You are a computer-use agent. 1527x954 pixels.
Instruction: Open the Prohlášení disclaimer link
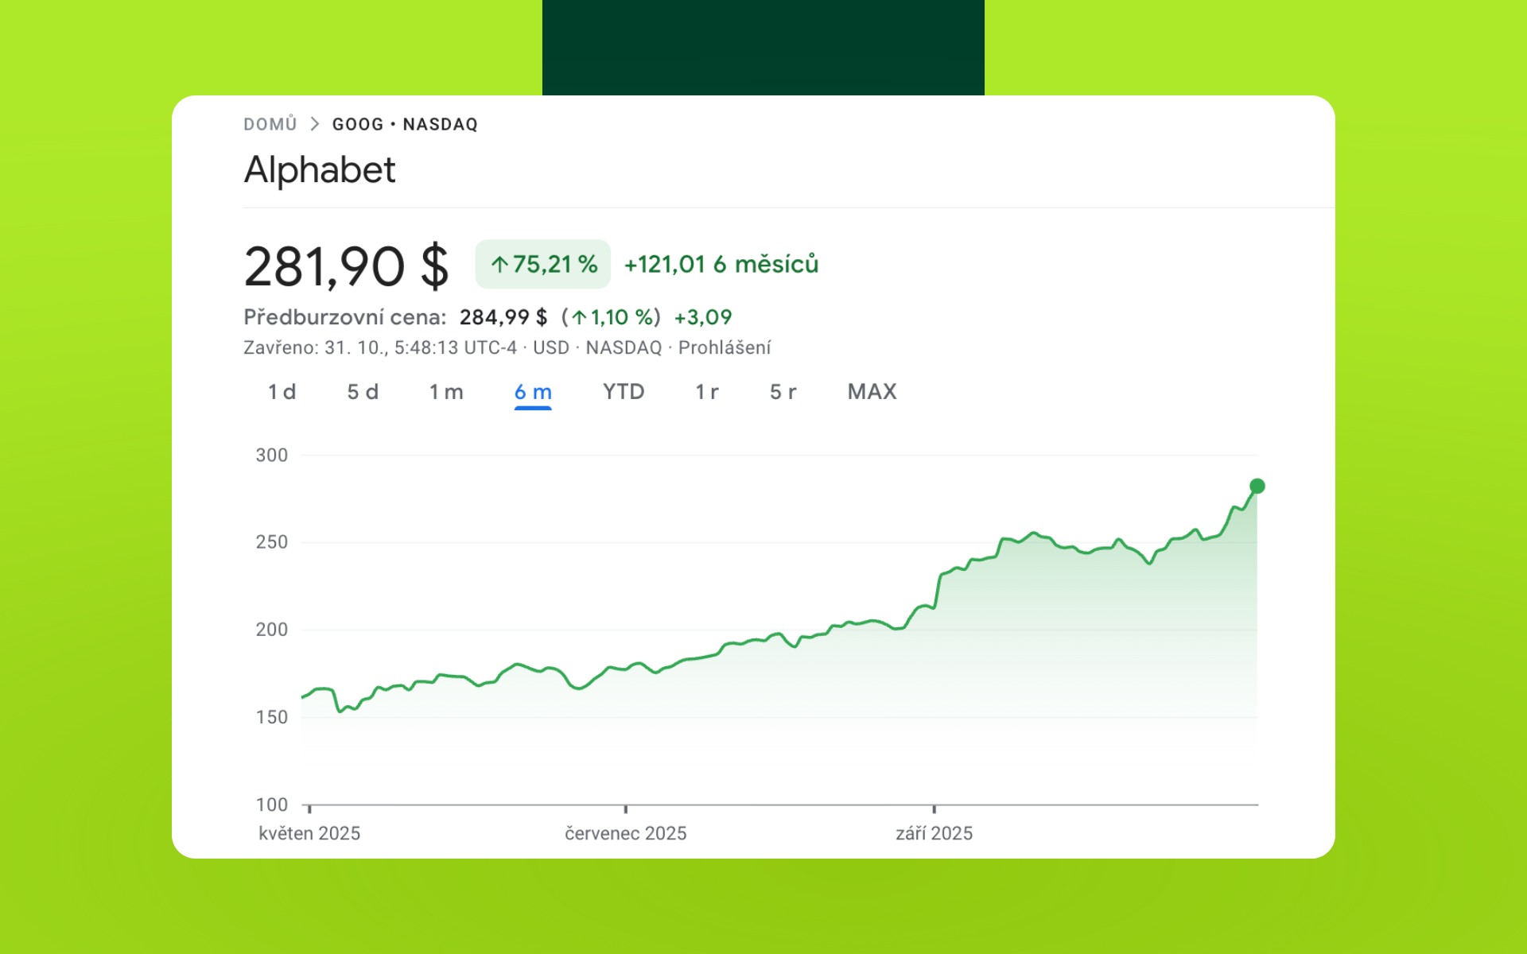(x=724, y=347)
